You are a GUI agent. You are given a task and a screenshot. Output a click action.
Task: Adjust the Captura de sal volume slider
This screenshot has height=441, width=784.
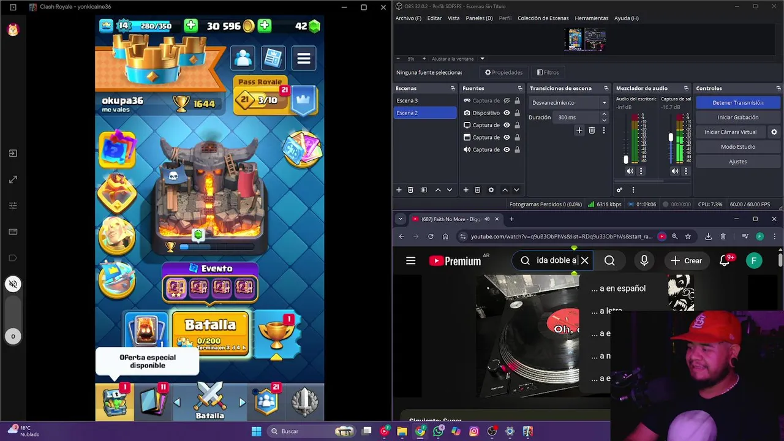tap(671, 137)
